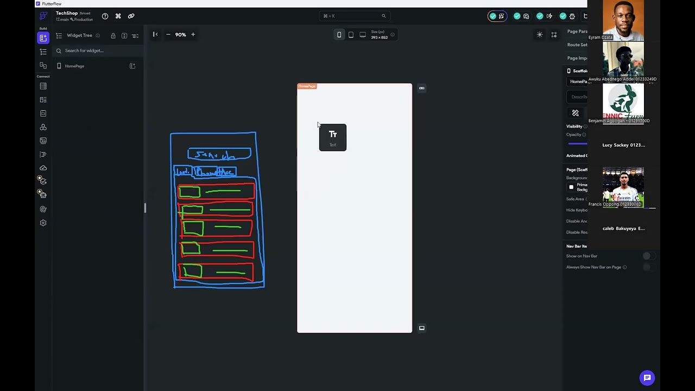Click the nav bar icon at canvas bottom right
This screenshot has width=695, height=391.
click(x=421, y=328)
